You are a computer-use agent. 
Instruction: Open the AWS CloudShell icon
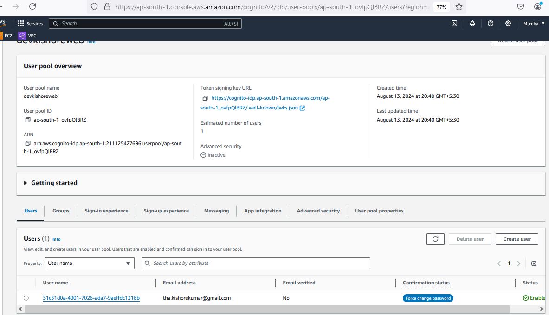(454, 24)
